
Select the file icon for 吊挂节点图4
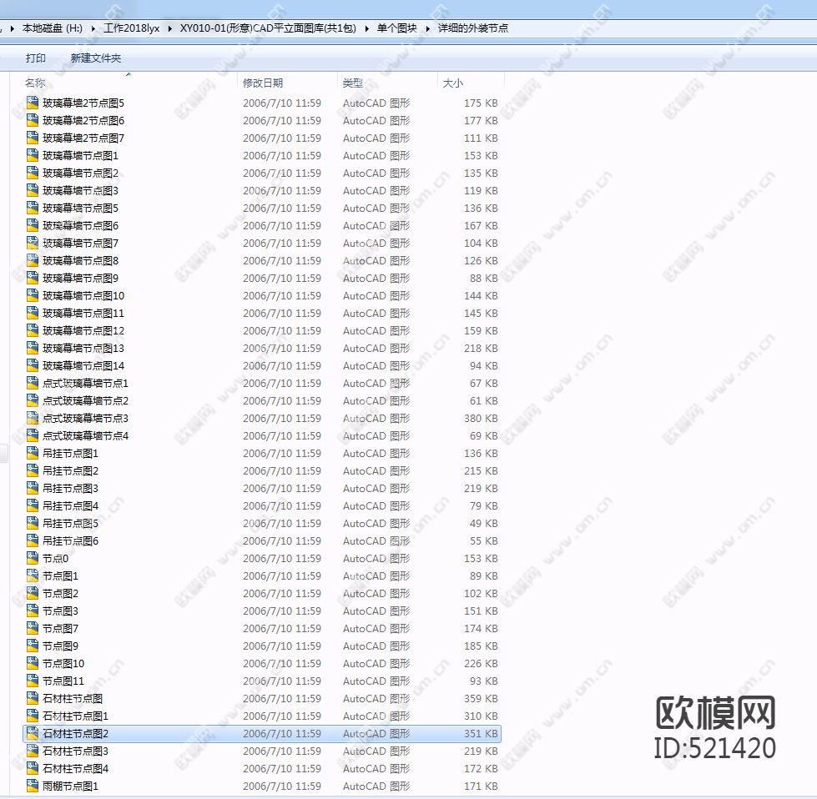(x=33, y=505)
